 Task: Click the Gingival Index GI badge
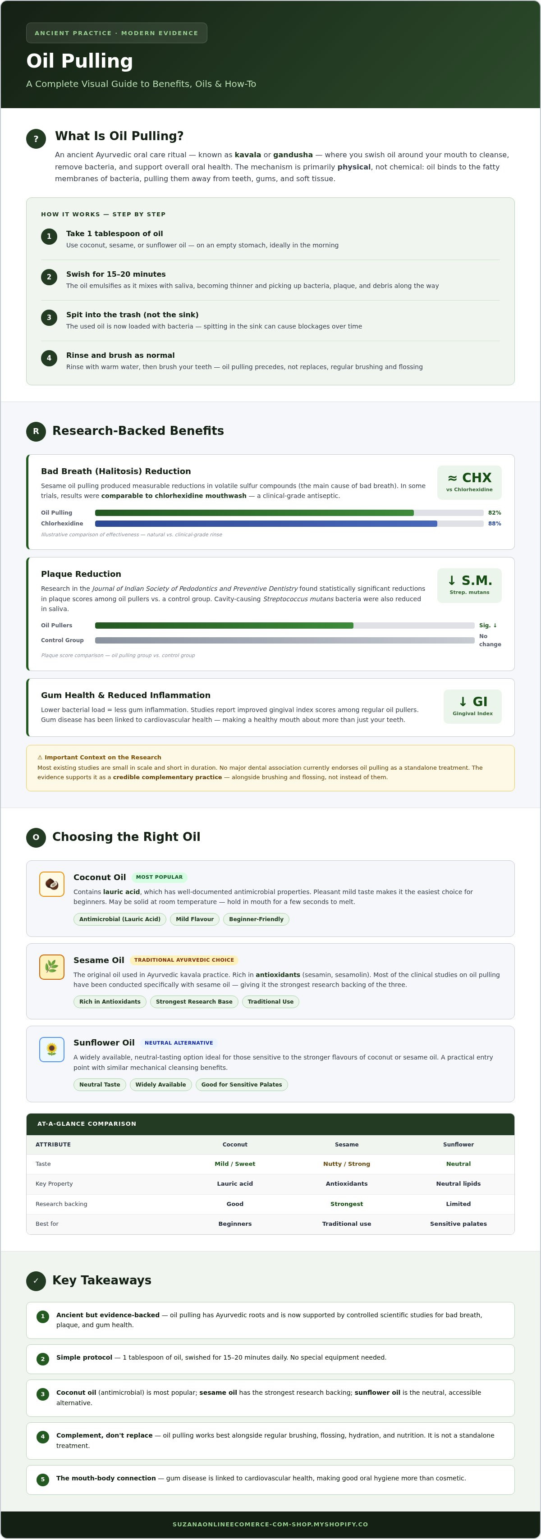(x=472, y=707)
